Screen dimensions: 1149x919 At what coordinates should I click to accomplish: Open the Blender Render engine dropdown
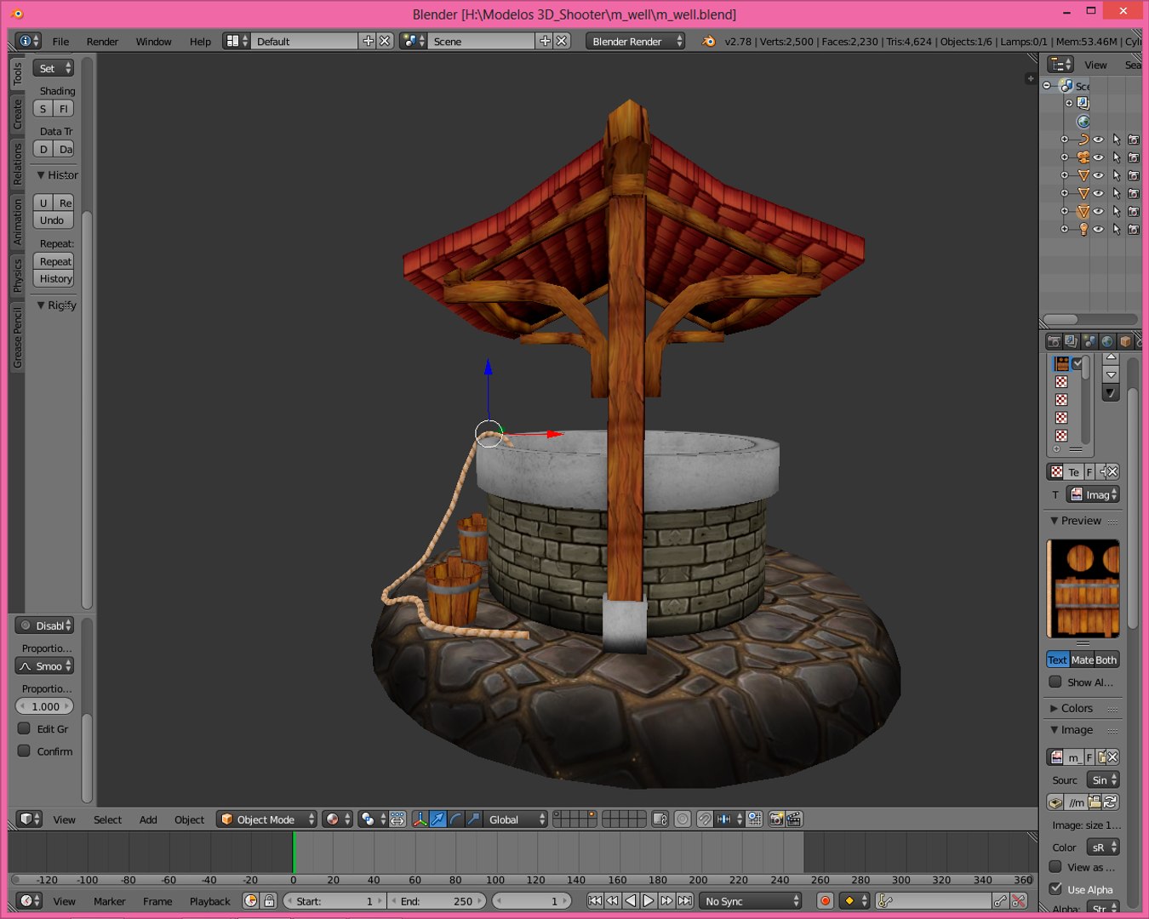[635, 41]
